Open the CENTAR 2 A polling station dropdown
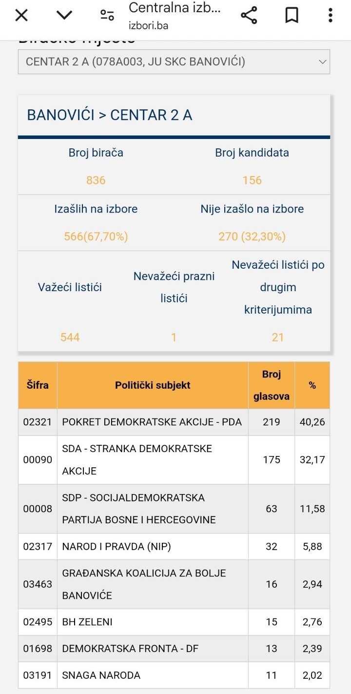The width and height of the screenshot is (351, 694). [166, 62]
